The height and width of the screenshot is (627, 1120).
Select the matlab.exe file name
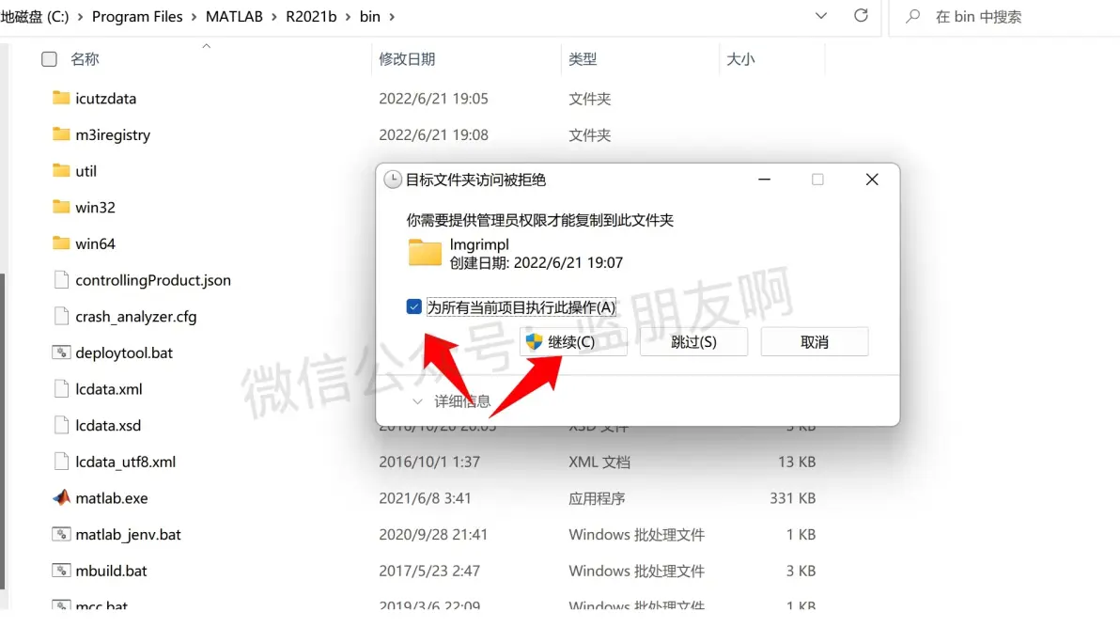point(112,498)
